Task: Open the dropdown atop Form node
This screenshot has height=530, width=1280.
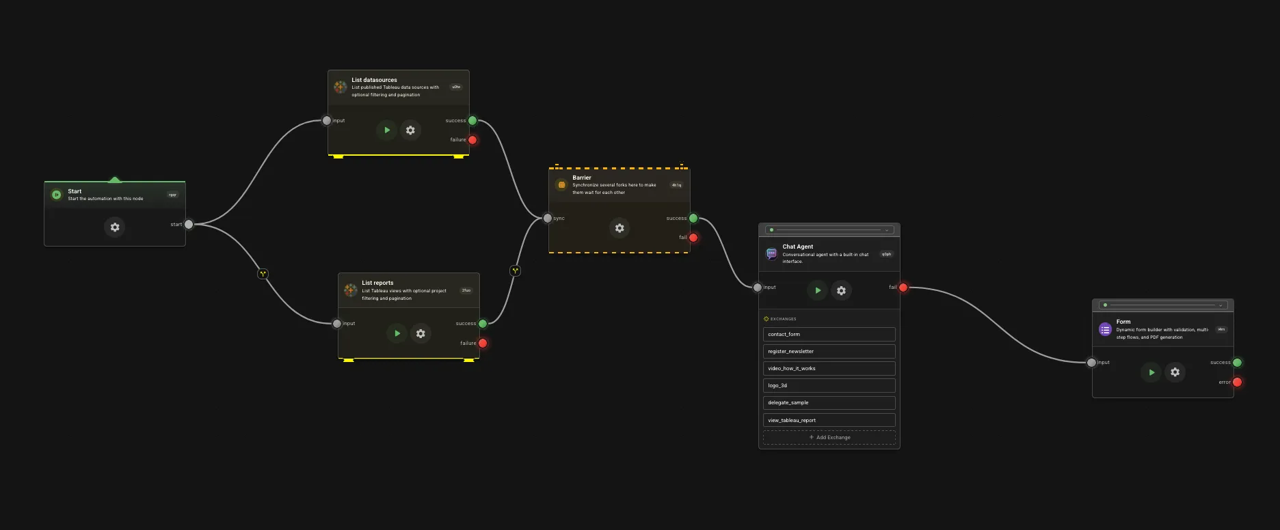Action: coord(1162,305)
